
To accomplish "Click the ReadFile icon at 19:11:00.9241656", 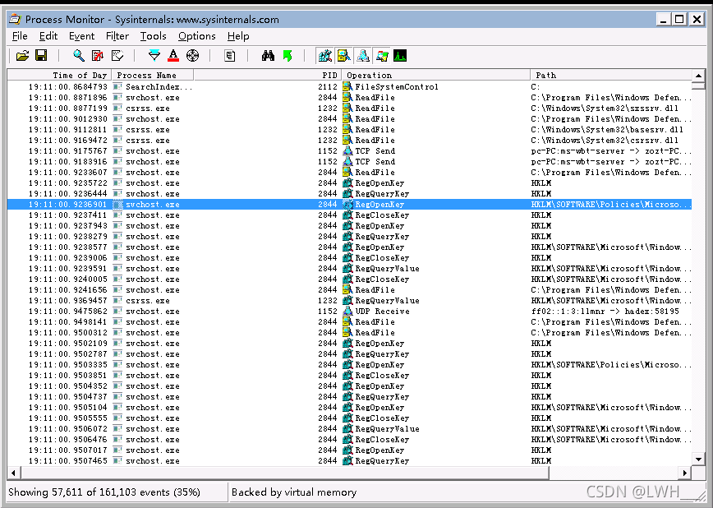I will [347, 289].
